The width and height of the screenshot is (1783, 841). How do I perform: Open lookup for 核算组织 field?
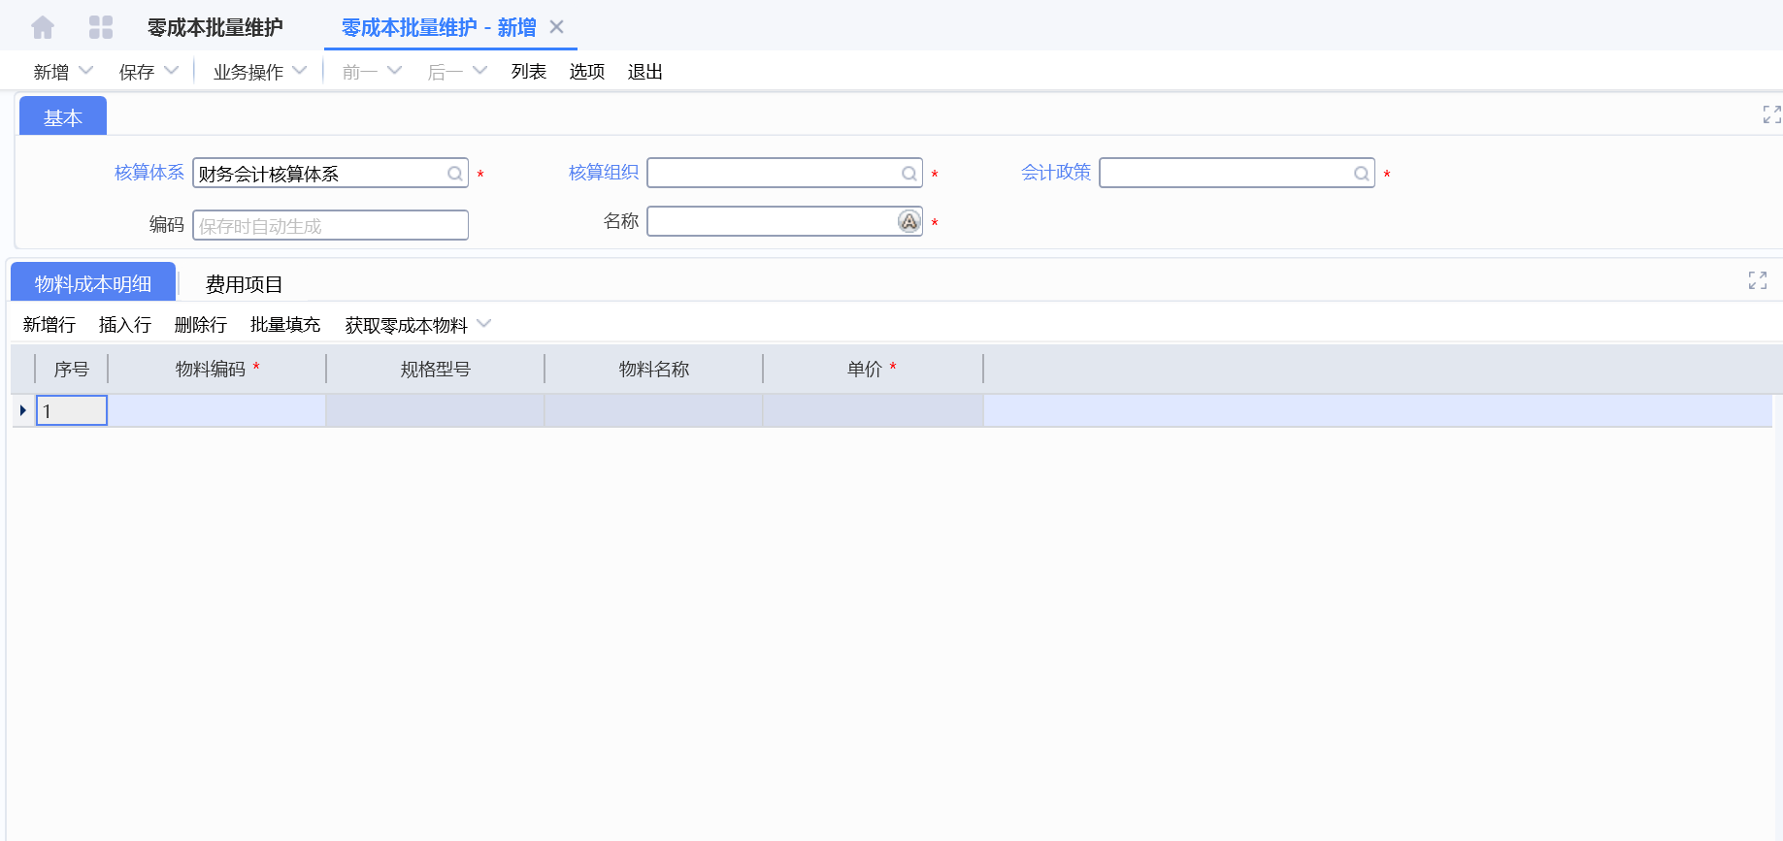point(909,174)
